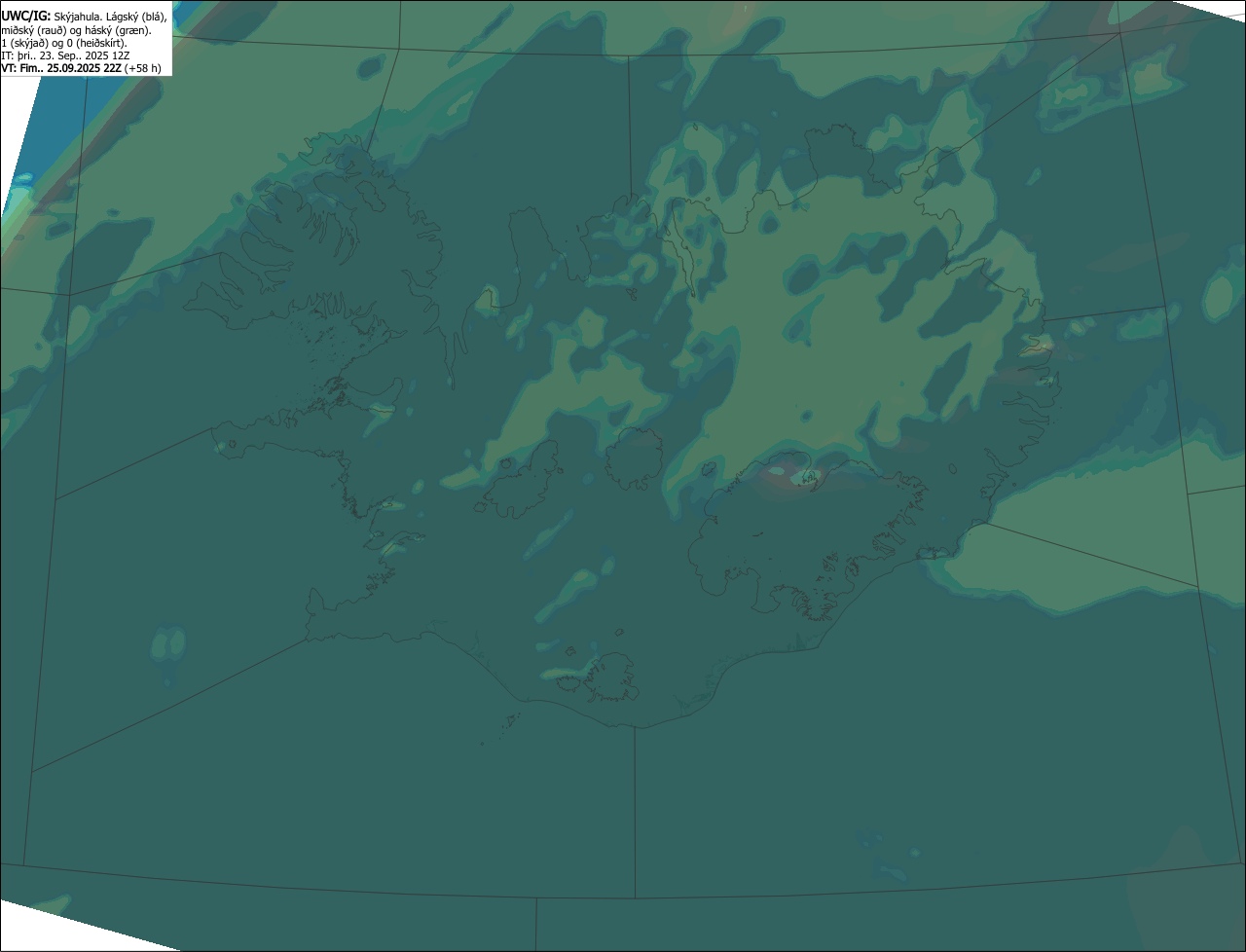Click "miðský (rauð)" in the legend box
Screen dimensions: 1246x952
(33, 30)
